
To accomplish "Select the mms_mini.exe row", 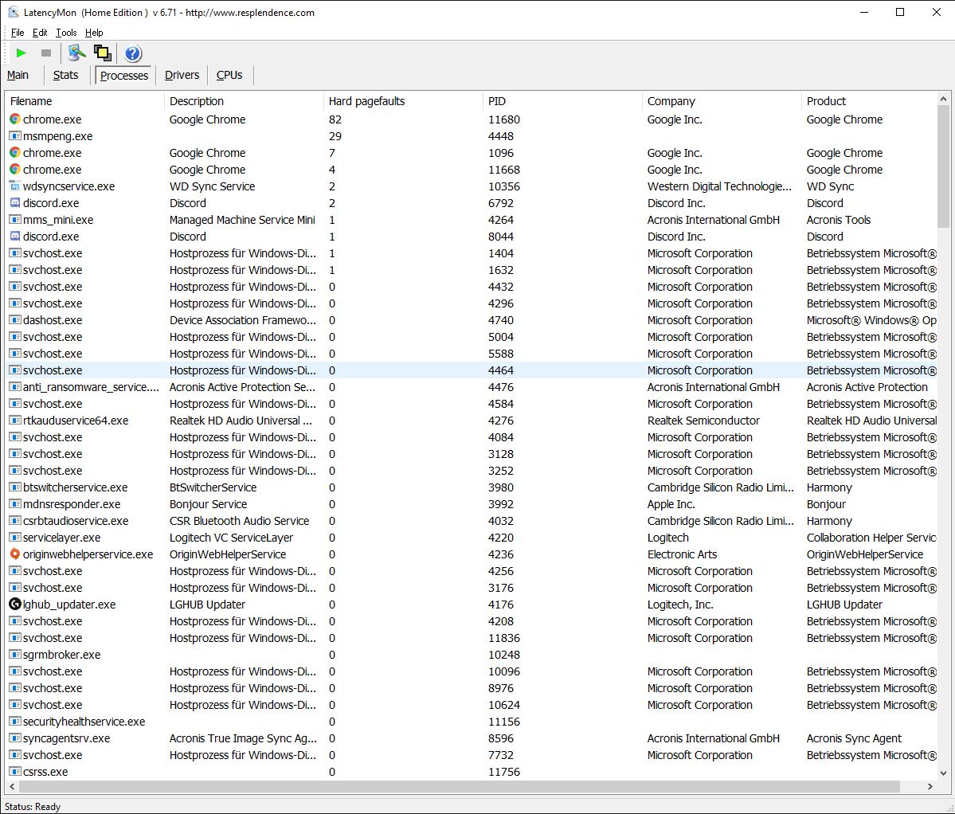I will (x=472, y=220).
